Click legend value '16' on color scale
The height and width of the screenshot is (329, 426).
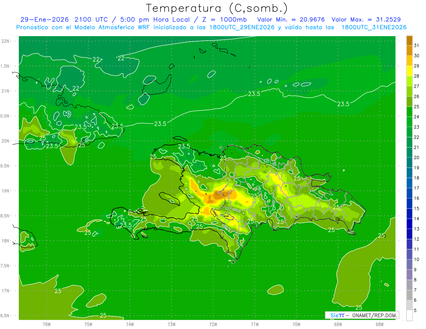(416, 198)
